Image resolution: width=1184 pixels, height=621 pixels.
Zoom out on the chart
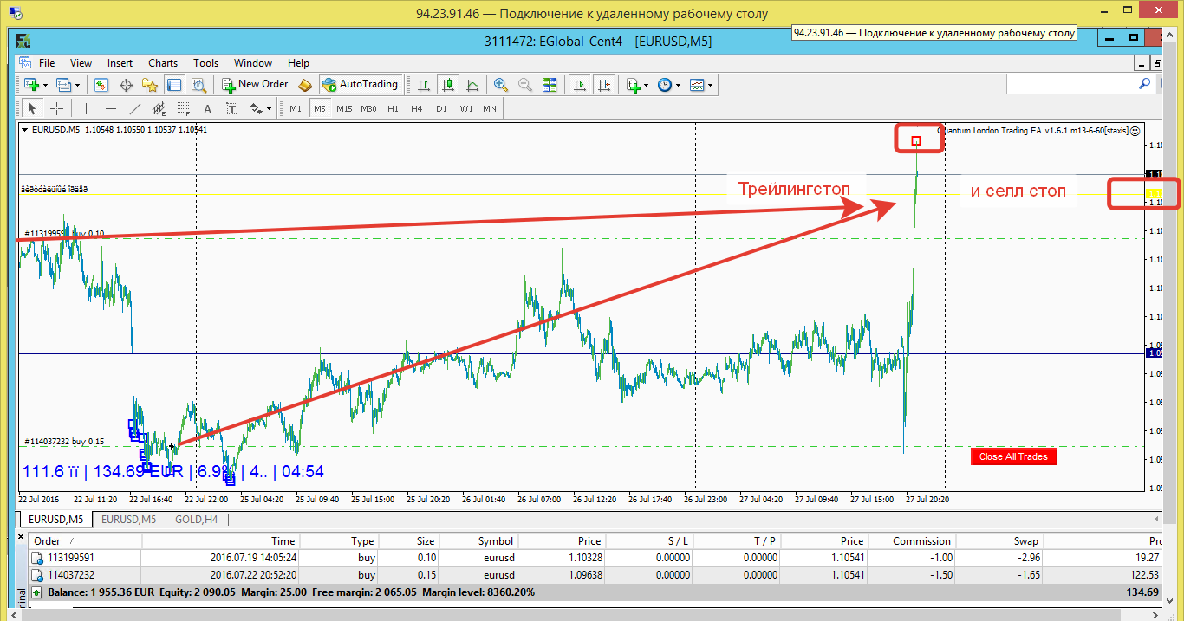525,85
